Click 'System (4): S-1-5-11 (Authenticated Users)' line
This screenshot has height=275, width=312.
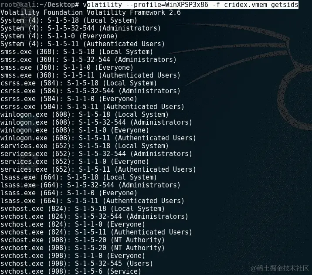(83, 44)
